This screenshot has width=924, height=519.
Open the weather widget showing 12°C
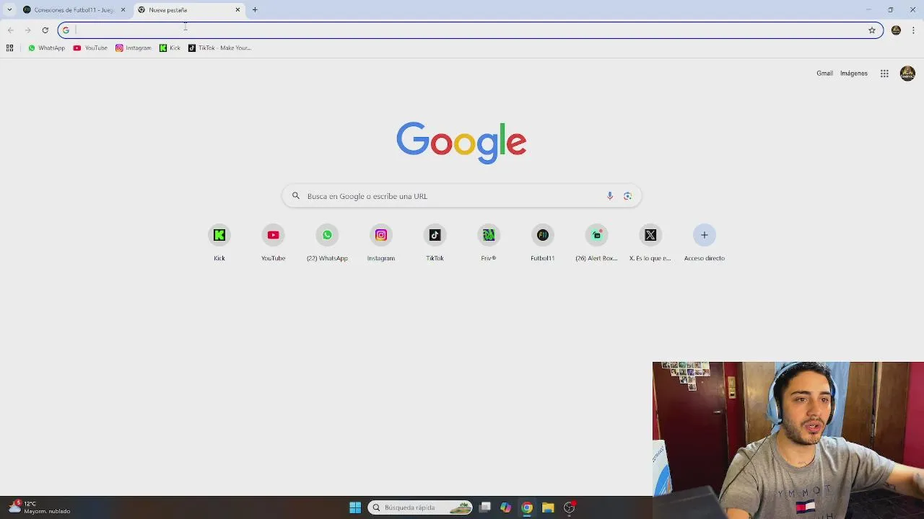tap(40, 507)
